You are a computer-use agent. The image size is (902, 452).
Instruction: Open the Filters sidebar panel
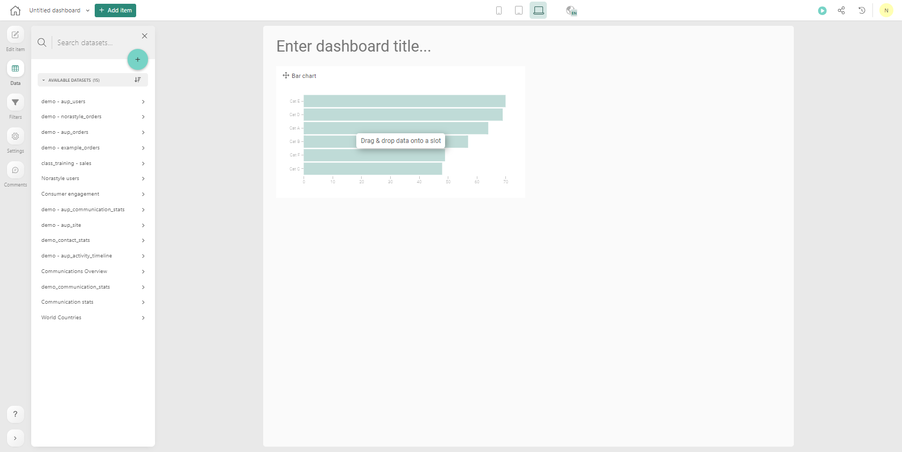pos(15,103)
